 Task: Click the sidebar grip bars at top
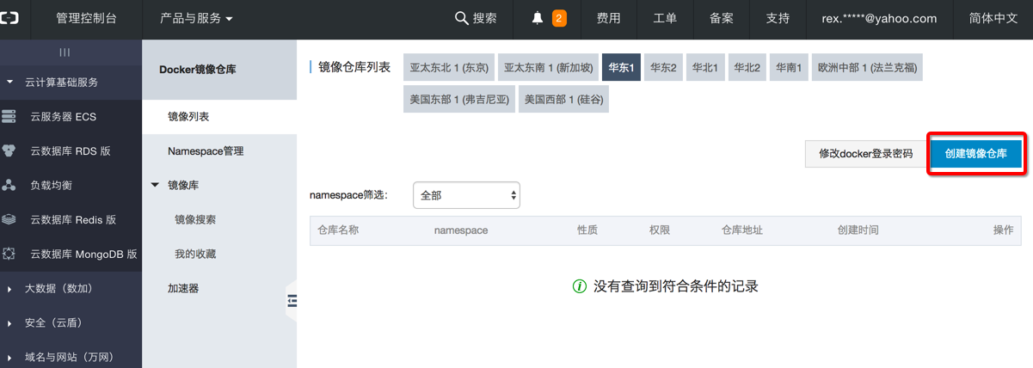65,52
